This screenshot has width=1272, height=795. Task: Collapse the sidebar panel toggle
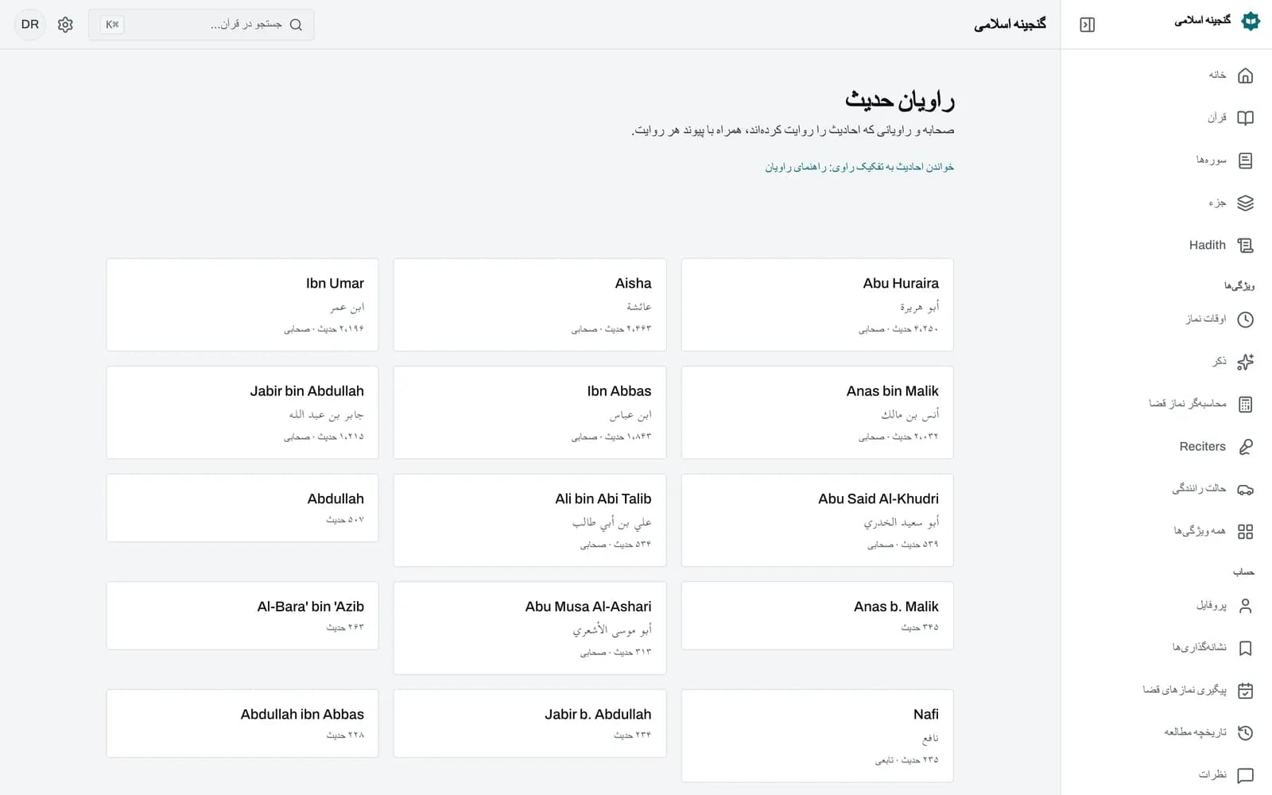1088,25
